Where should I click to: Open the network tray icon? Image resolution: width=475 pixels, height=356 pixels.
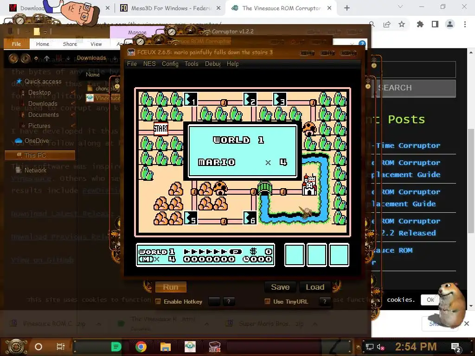coord(370,347)
